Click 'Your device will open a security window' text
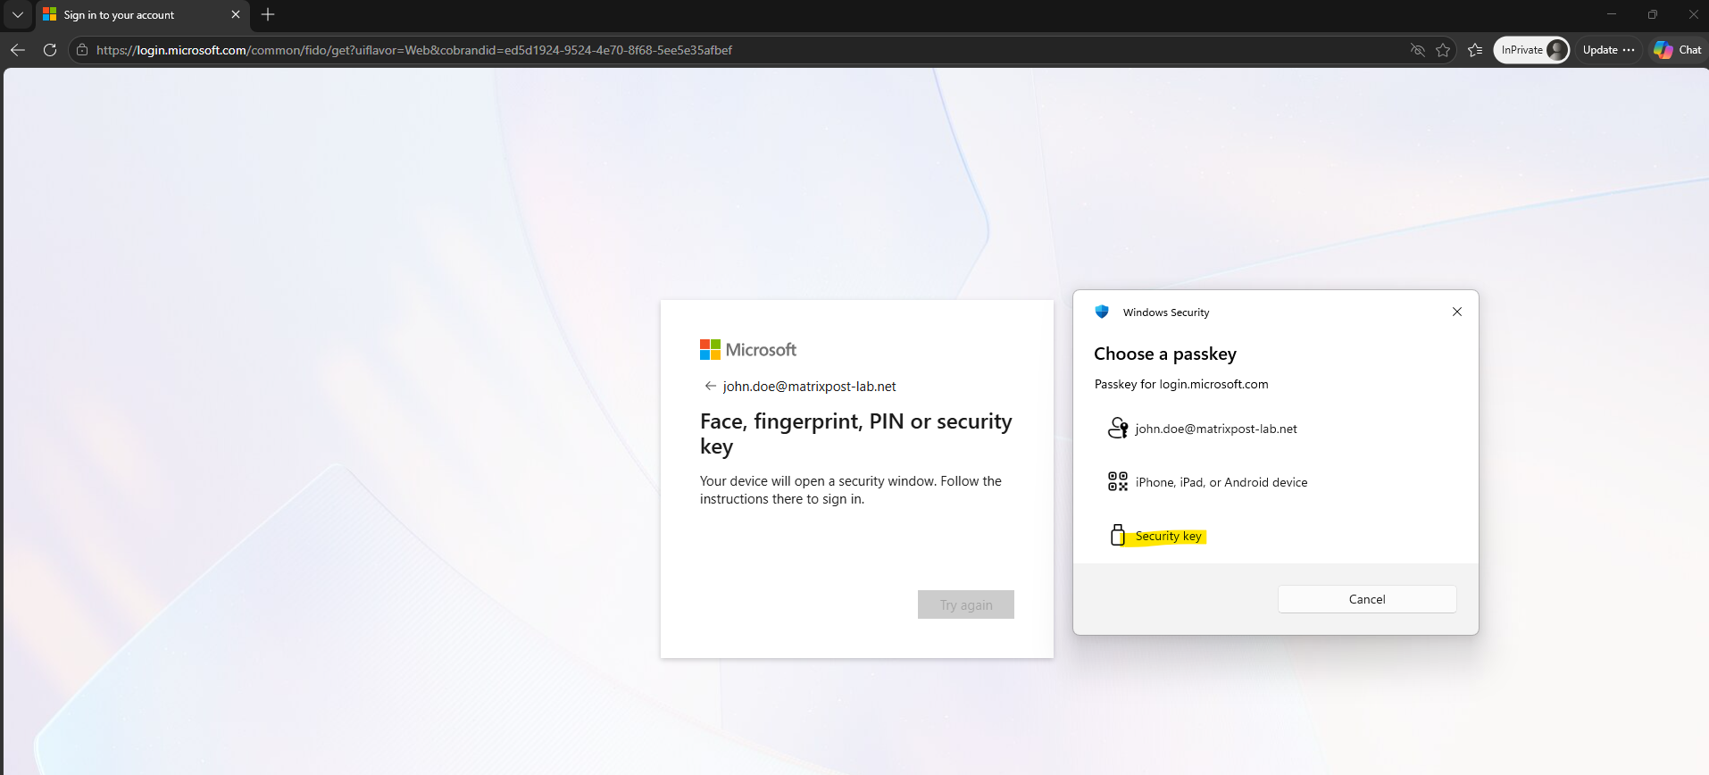 click(851, 490)
